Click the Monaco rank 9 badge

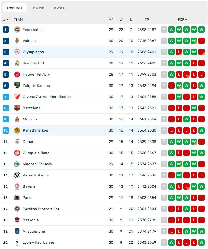click(6, 119)
